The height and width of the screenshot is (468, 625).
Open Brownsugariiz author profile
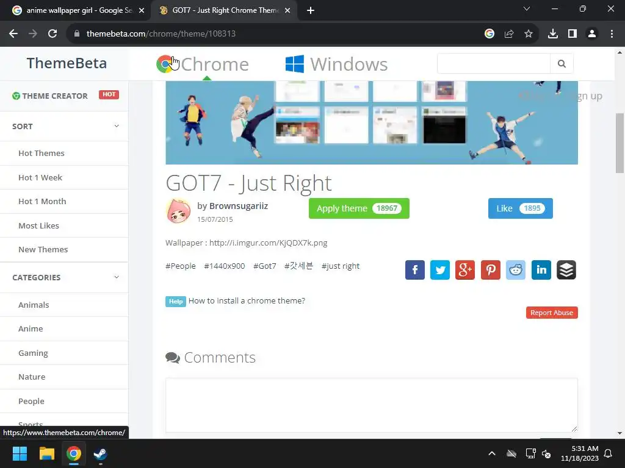click(x=239, y=206)
